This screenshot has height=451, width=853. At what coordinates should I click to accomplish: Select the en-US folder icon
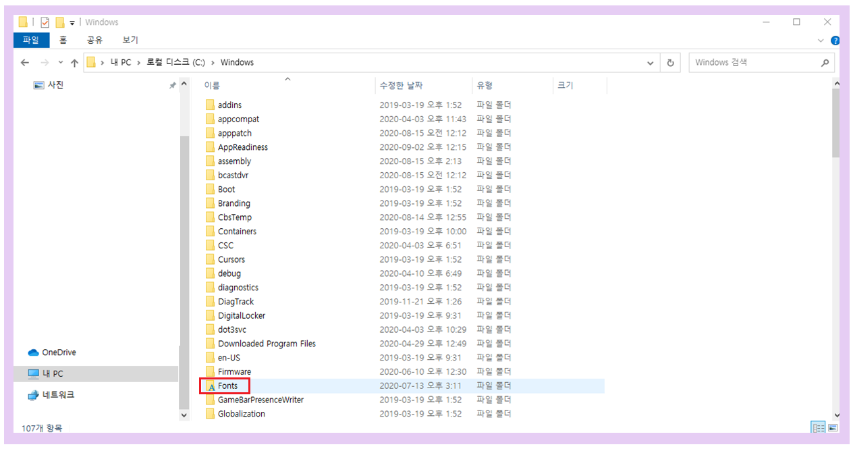pos(210,358)
